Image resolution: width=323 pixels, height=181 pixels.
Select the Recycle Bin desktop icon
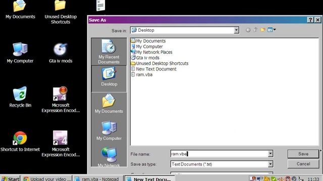click(x=20, y=97)
